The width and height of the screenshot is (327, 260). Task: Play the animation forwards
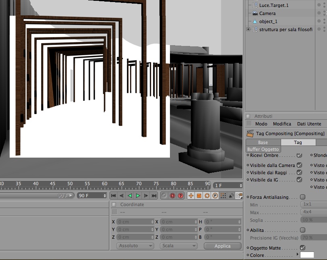click(138, 196)
